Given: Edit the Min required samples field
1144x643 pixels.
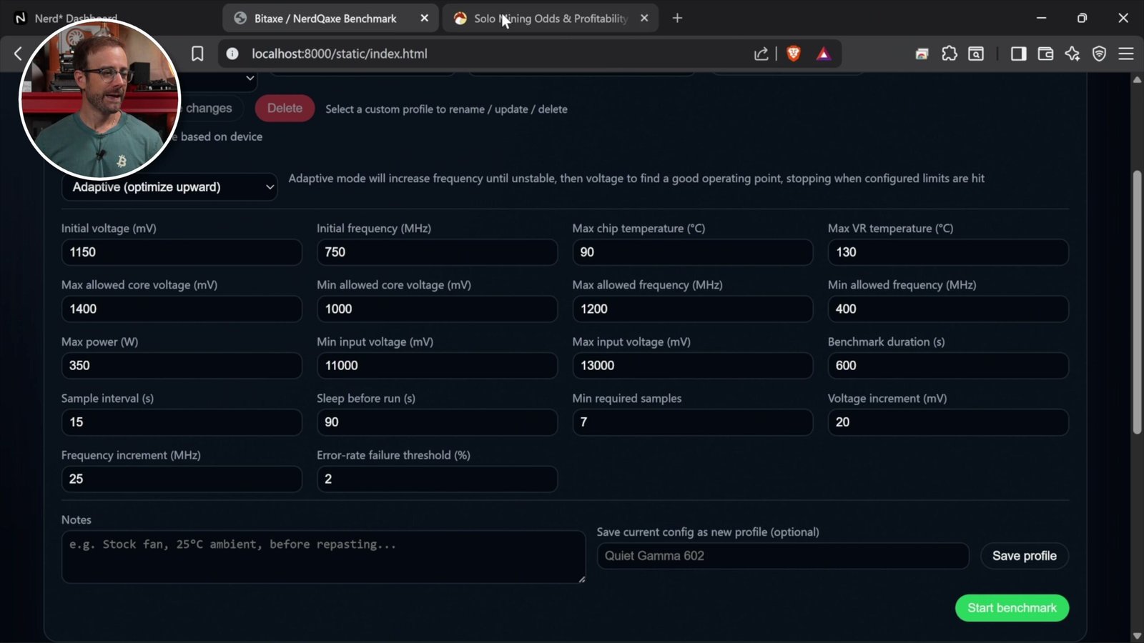Looking at the screenshot, I should 692,422.
